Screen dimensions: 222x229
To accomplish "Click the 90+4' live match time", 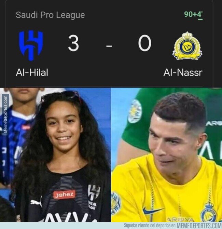I will coord(193,14).
